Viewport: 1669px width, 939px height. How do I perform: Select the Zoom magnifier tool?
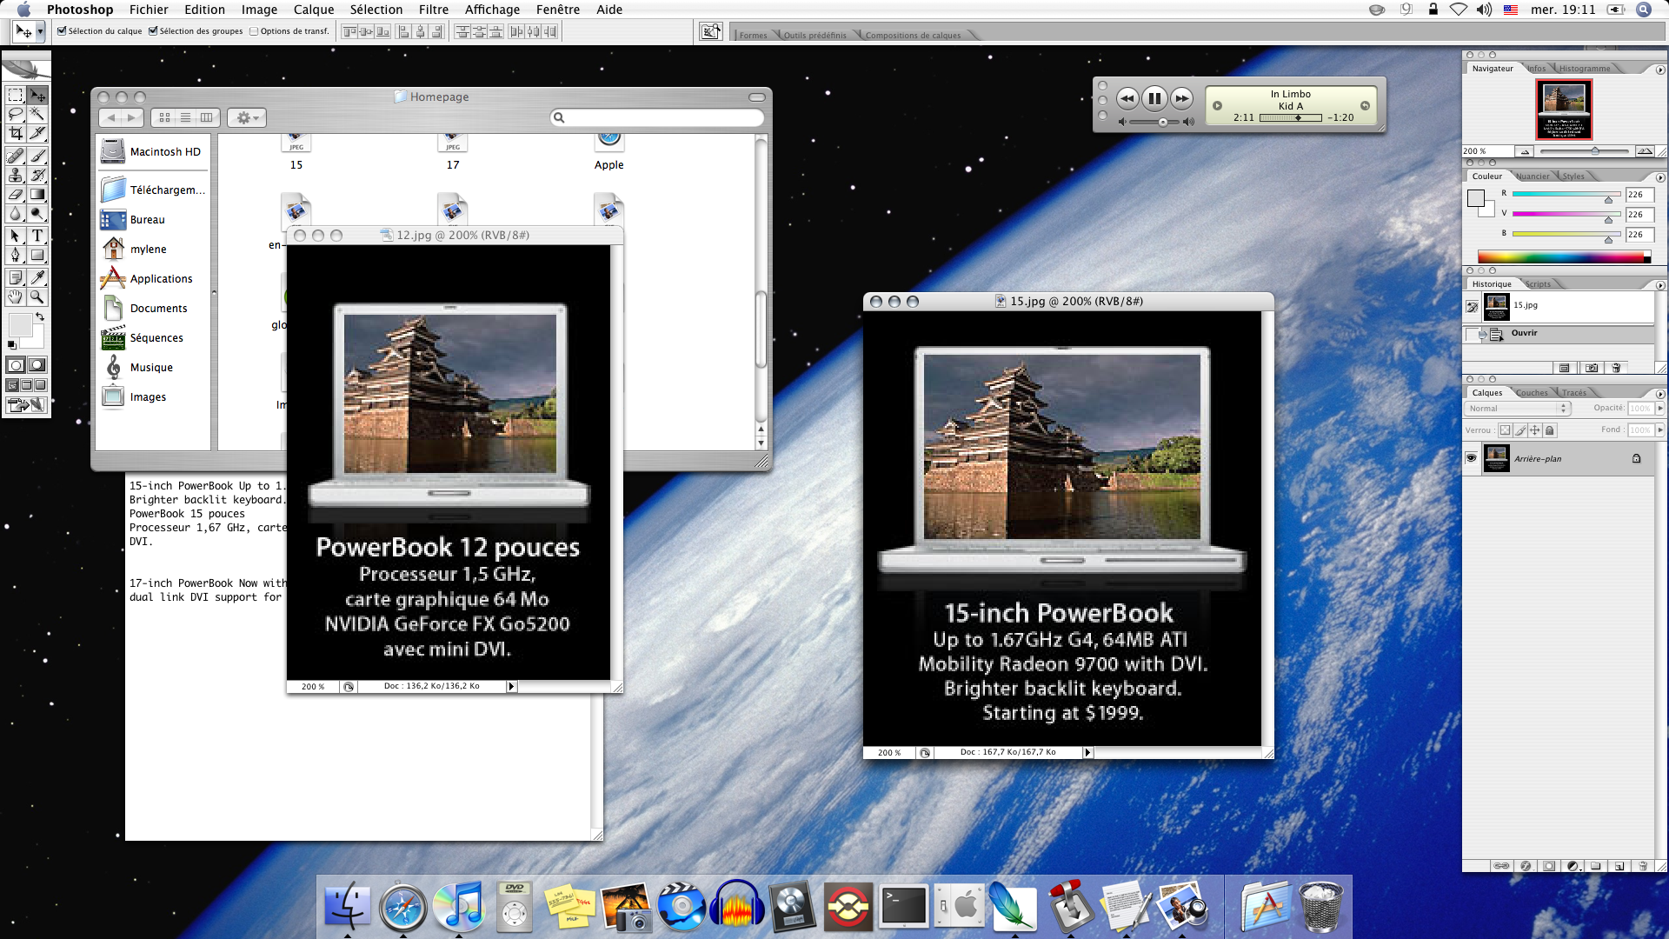37,296
